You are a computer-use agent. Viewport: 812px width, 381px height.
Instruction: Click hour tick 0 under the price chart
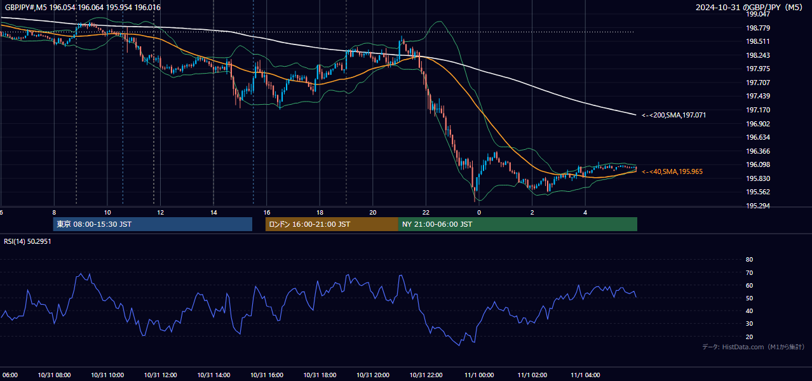tap(479, 212)
